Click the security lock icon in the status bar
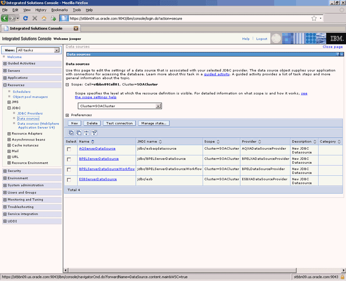Viewport: 346px width, 281px height. [x=342, y=277]
